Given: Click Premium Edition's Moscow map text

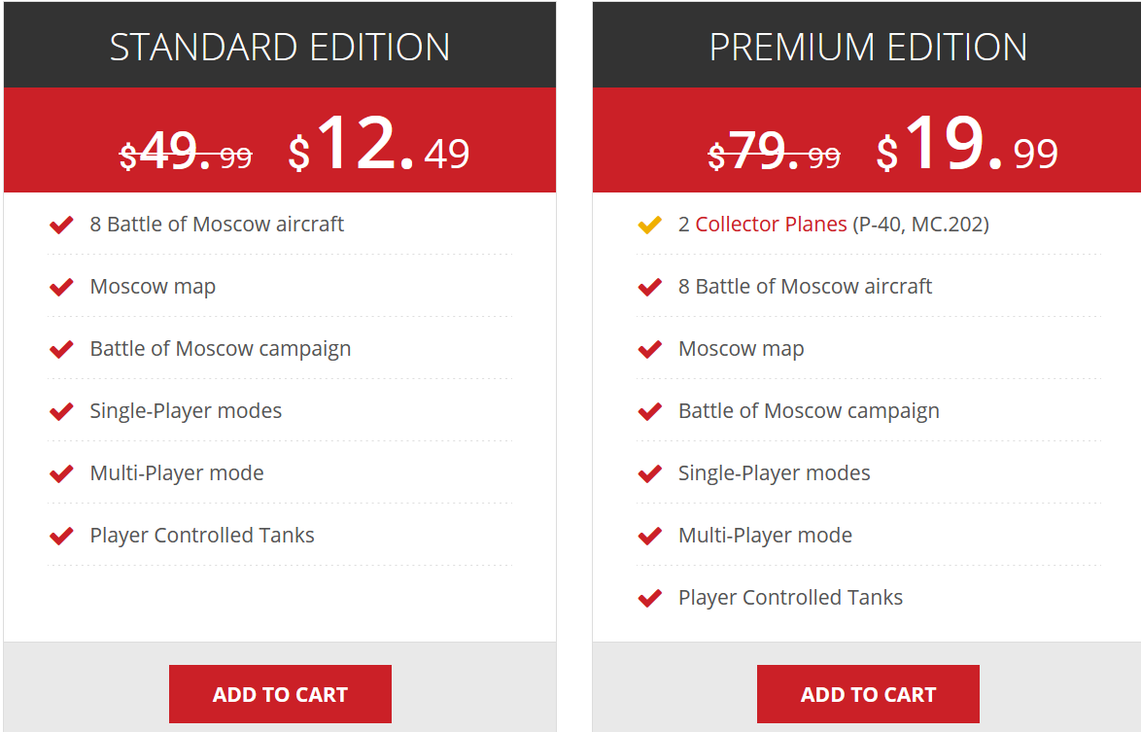Looking at the screenshot, I should click(x=741, y=349).
